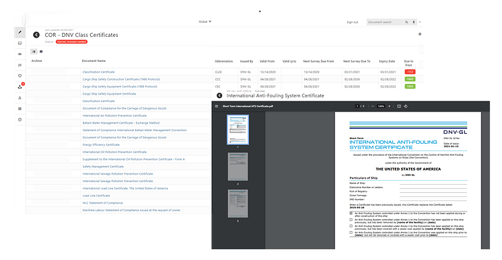
Task: Sort by the Document Name column header
Action: (x=94, y=60)
